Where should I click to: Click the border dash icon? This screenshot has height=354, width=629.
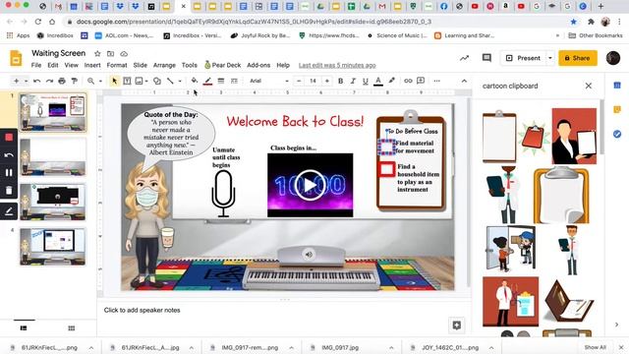coord(234,81)
